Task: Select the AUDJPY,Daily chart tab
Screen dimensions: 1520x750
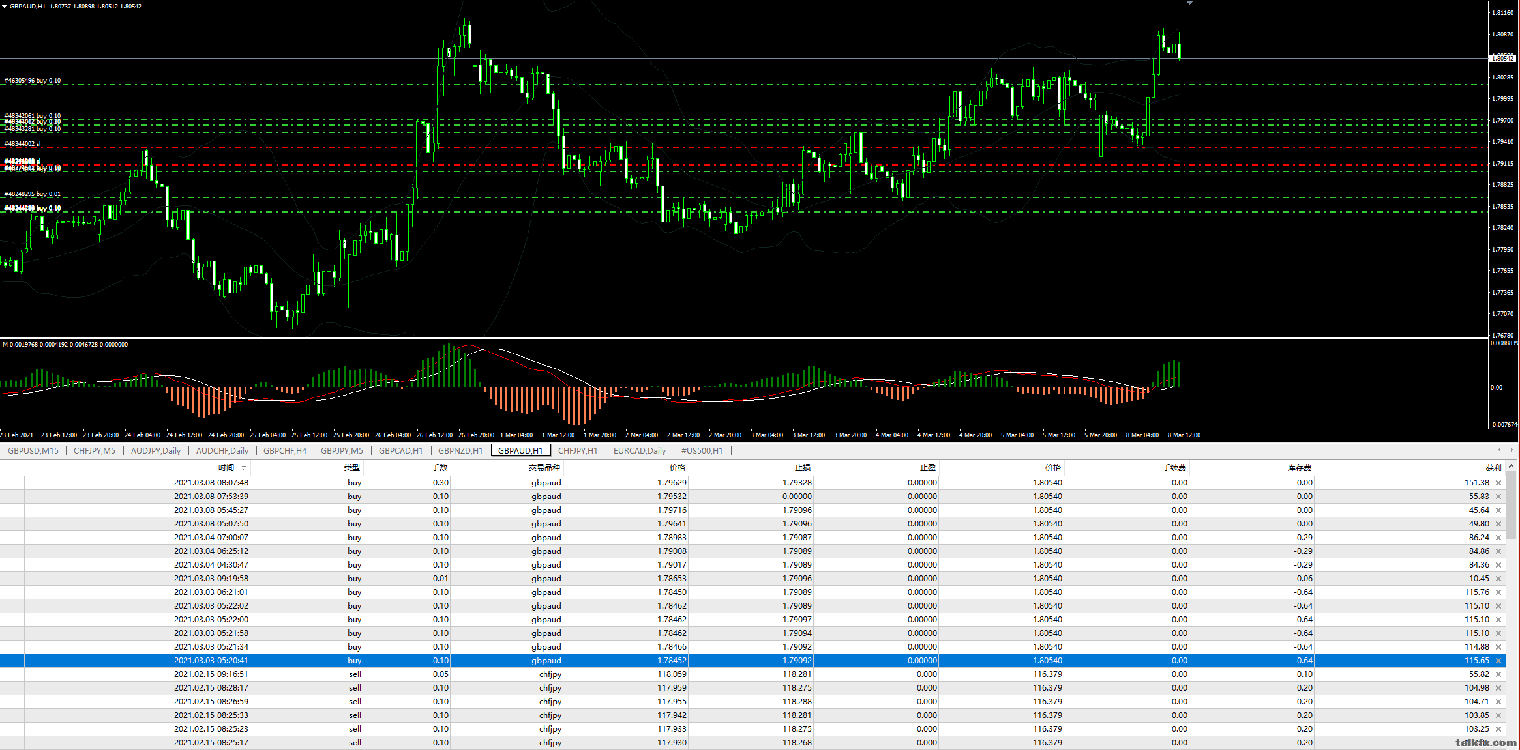Action: (x=156, y=450)
